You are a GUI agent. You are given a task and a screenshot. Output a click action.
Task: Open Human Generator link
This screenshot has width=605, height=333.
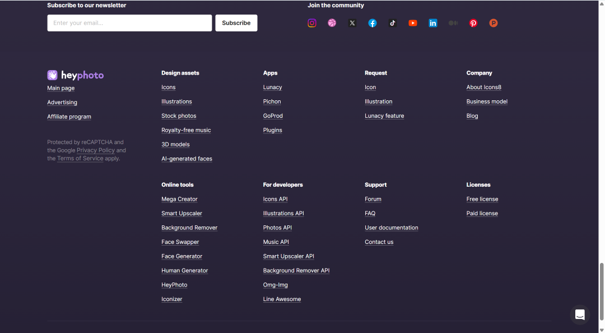pyautogui.click(x=185, y=271)
